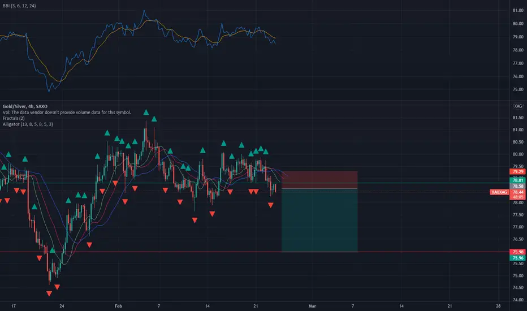Select the green 78.81 price label
This screenshot has height=311, width=527.
[518, 180]
